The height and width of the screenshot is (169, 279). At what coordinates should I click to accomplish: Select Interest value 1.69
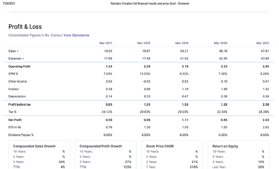(x=224, y=89)
